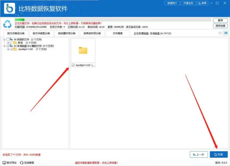Select 其他 (2 个文件) tree row

pyautogui.click(x=27, y=43)
